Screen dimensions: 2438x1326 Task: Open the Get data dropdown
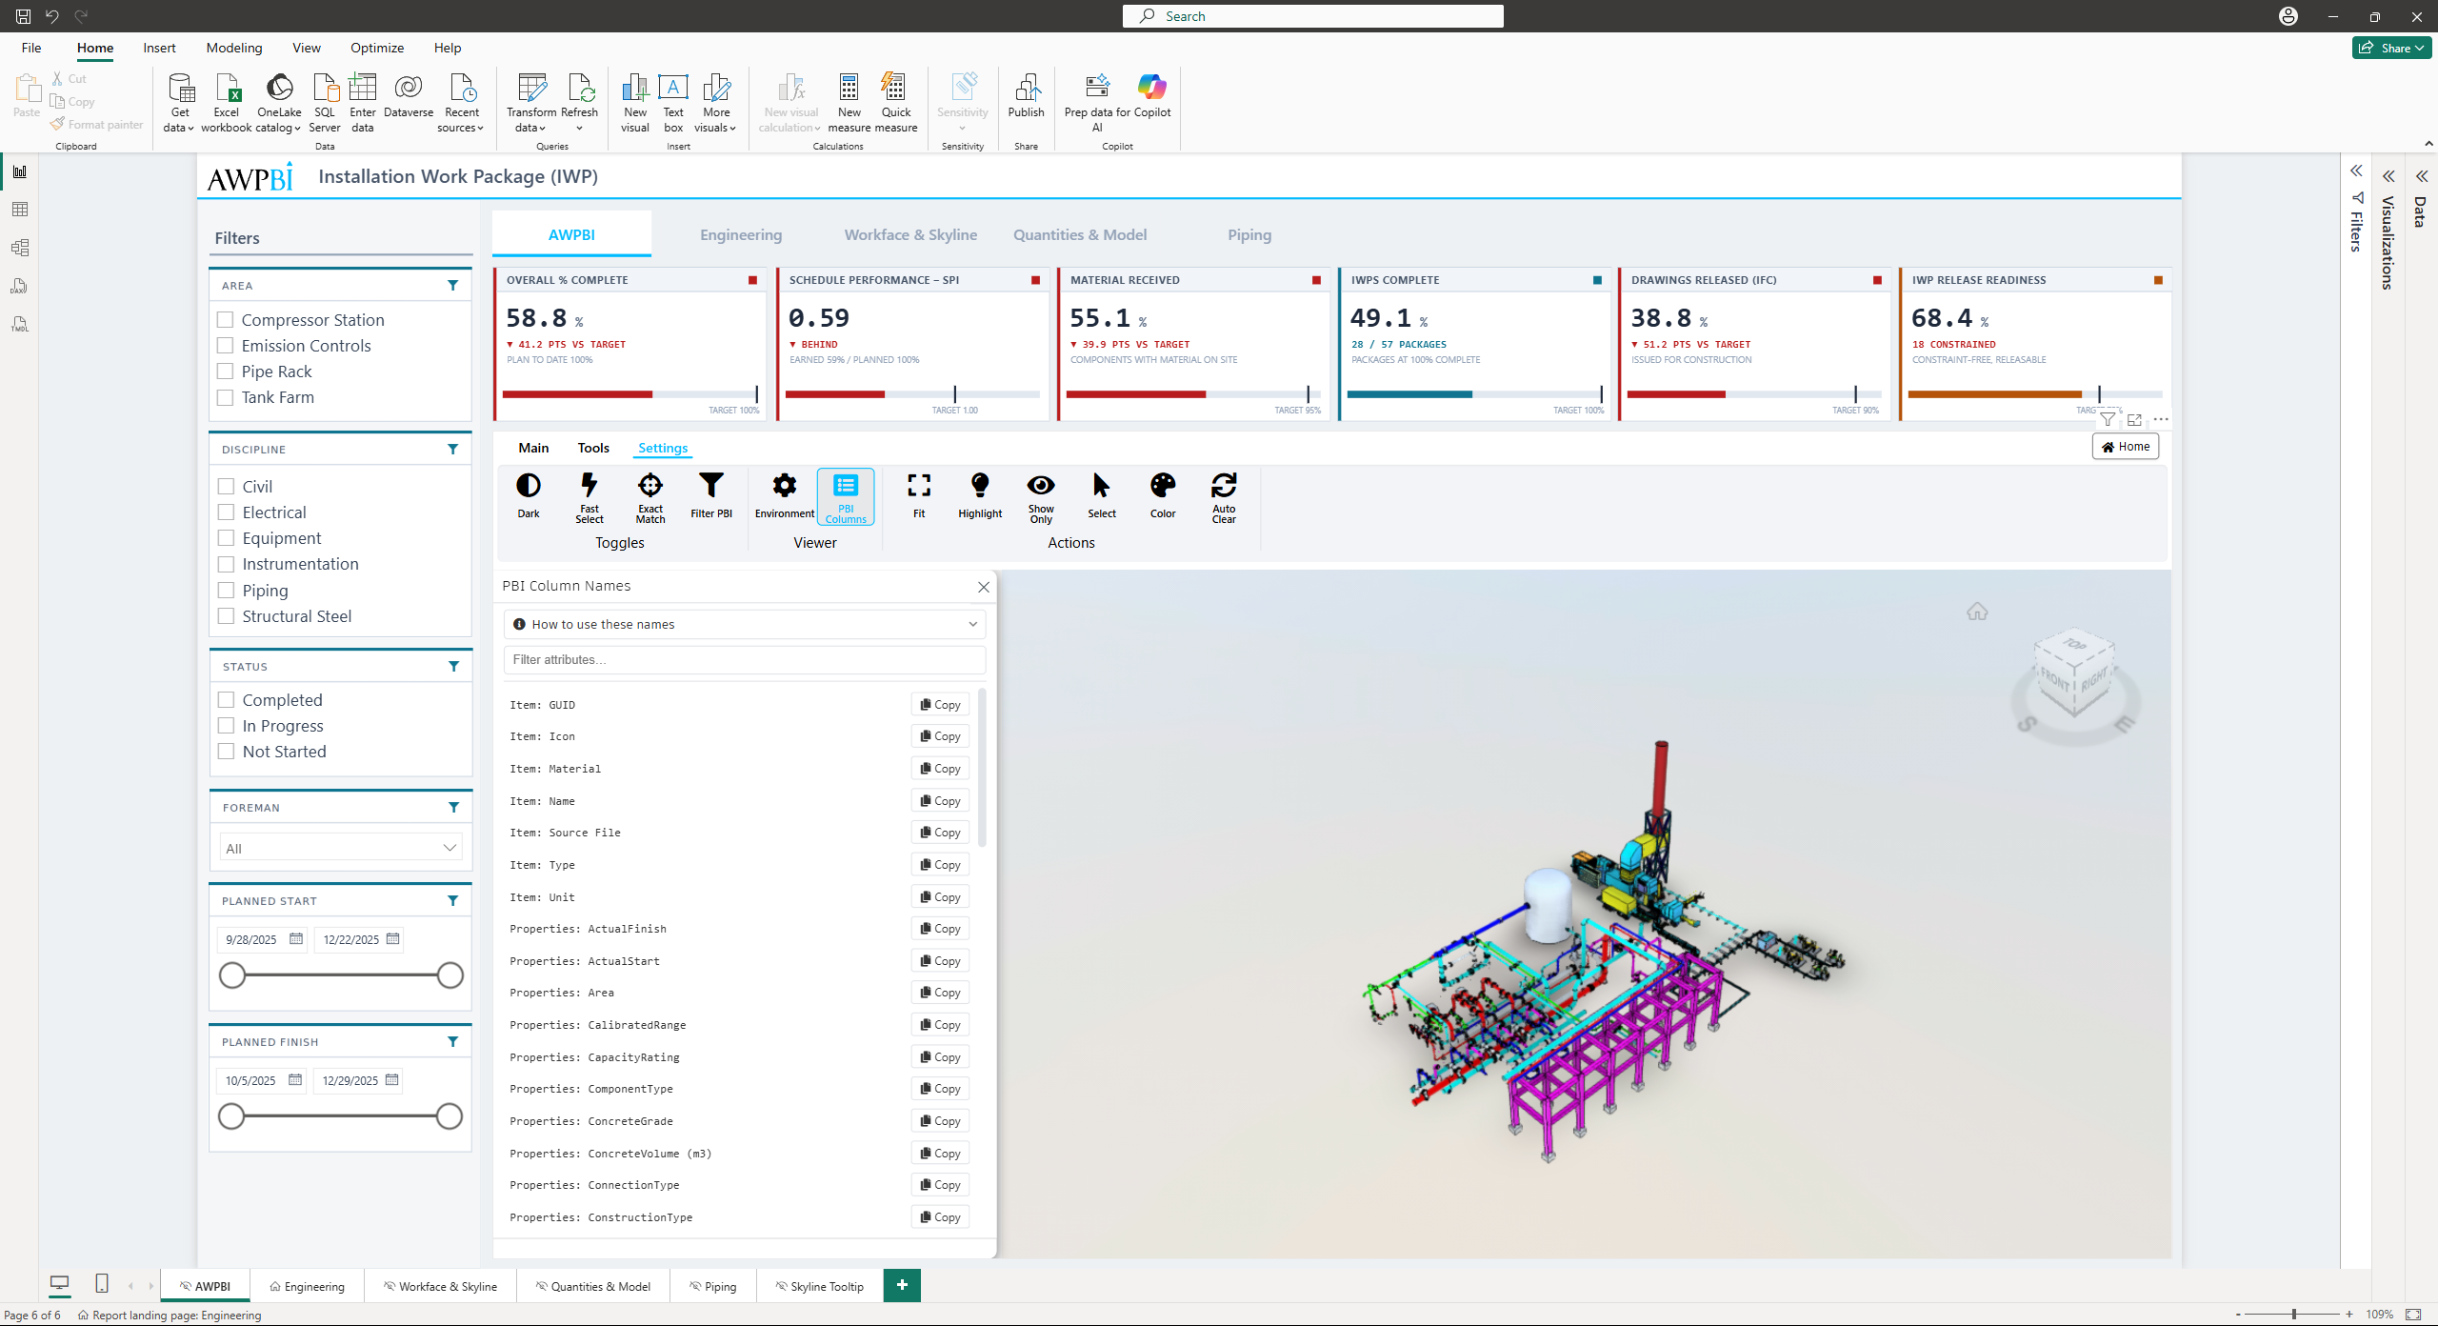179,103
